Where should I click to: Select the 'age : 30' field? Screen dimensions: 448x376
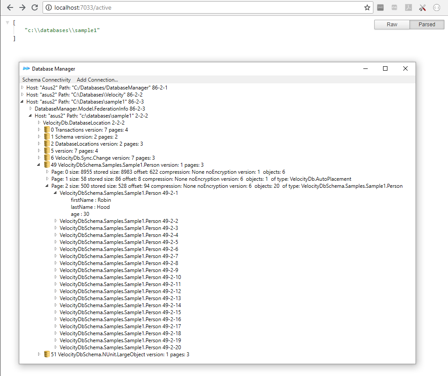pos(80,214)
